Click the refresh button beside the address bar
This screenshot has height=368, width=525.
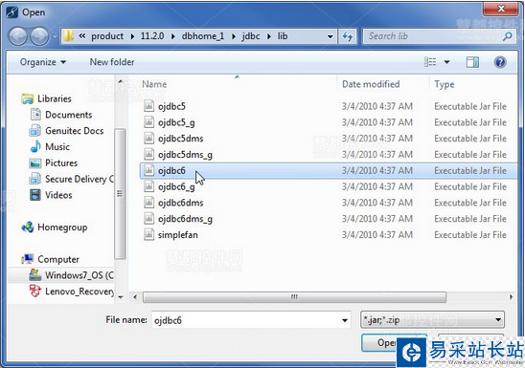[x=347, y=36]
